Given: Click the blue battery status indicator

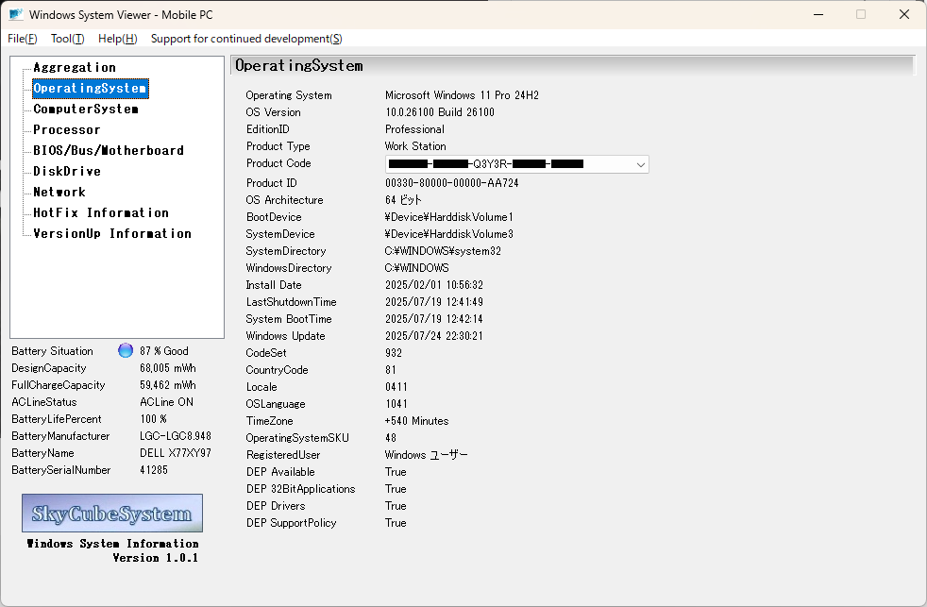Looking at the screenshot, I should click(x=126, y=350).
